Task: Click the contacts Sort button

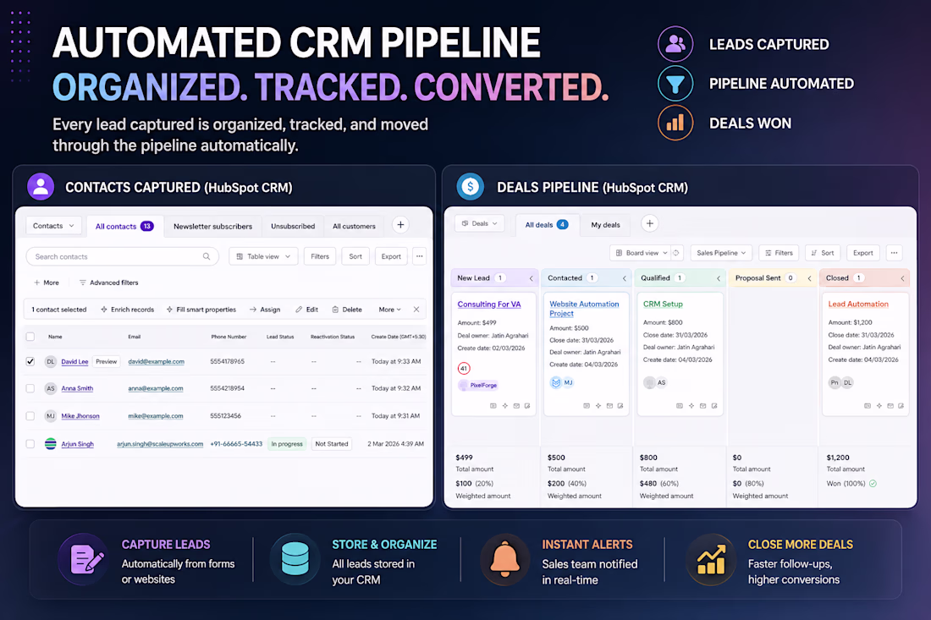Action: point(355,256)
